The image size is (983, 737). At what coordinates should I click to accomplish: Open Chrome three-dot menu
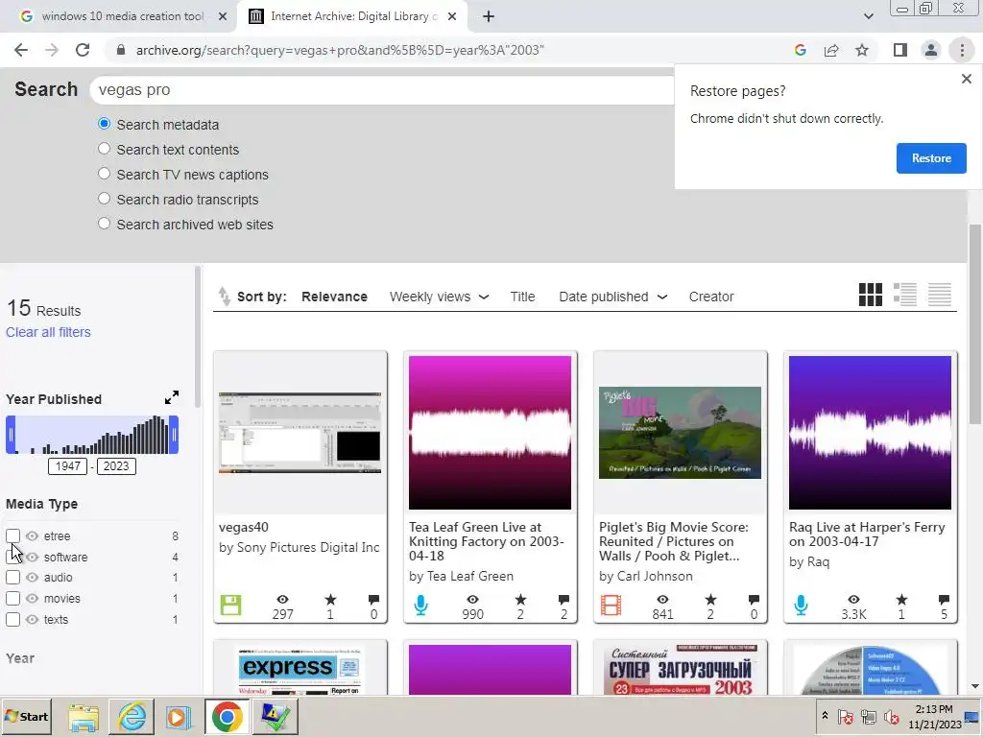coord(962,50)
